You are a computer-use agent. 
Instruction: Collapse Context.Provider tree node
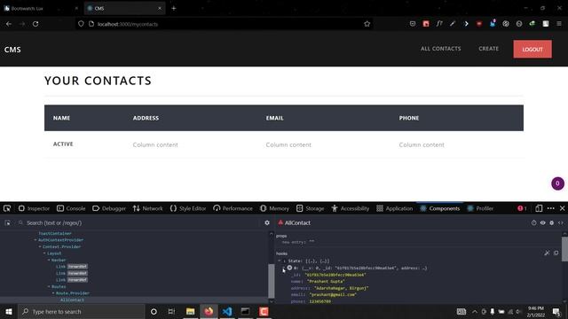[x=40, y=246]
